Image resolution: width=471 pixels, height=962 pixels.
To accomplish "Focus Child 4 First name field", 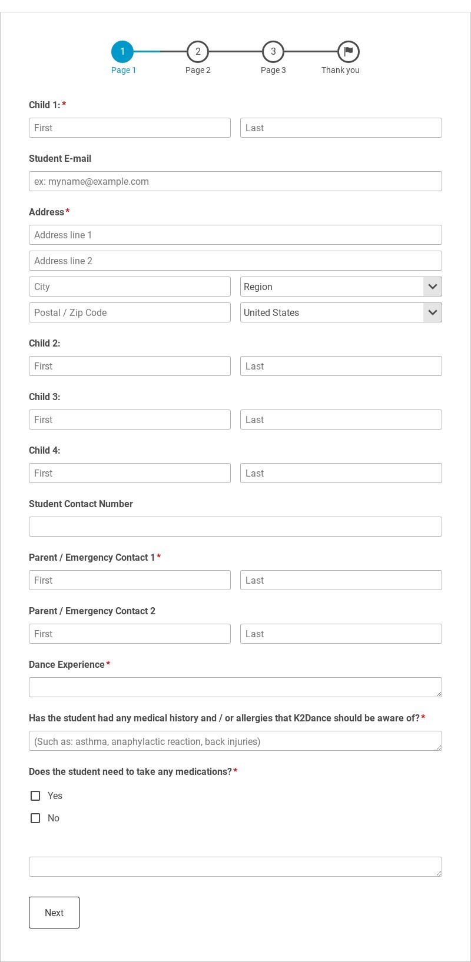I will pos(130,473).
